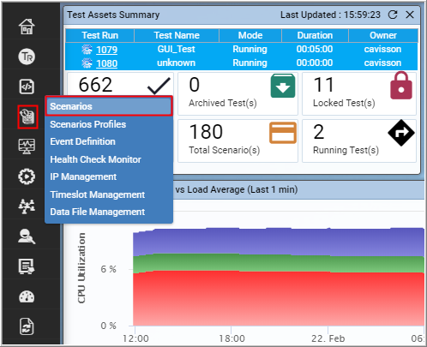Viewport: 427px width, 347px height.
Task: Open Event Definition menu item
Action: pyautogui.click(x=82, y=141)
